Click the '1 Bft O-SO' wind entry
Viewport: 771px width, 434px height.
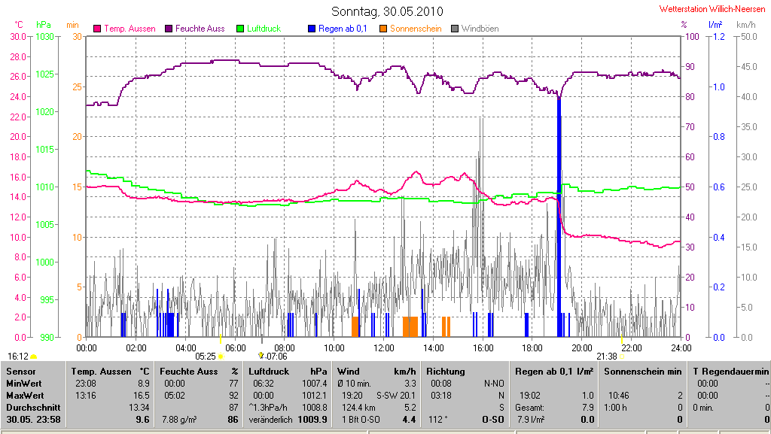362,420
